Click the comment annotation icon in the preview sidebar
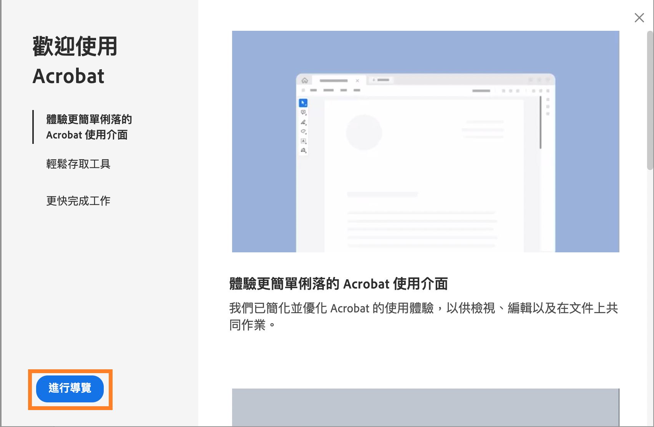 (x=304, y=112)
